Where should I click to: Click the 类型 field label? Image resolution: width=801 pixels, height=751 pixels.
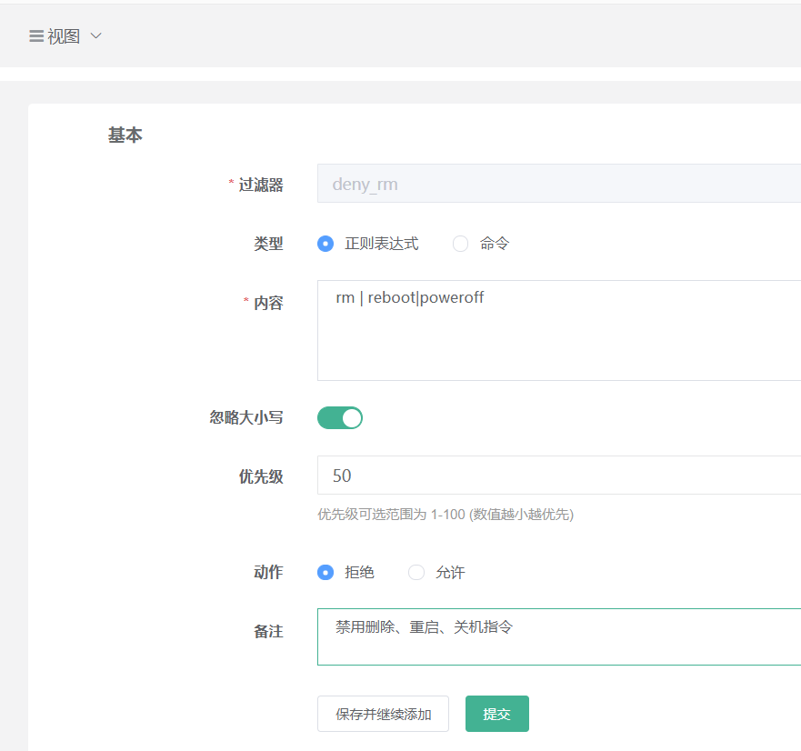tap(269, 244)
